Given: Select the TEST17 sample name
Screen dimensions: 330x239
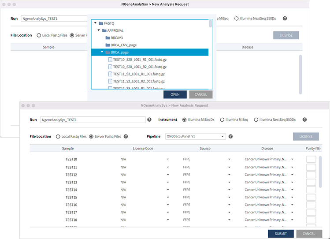Looking at the screenshot, I should (x=71, y=212).
